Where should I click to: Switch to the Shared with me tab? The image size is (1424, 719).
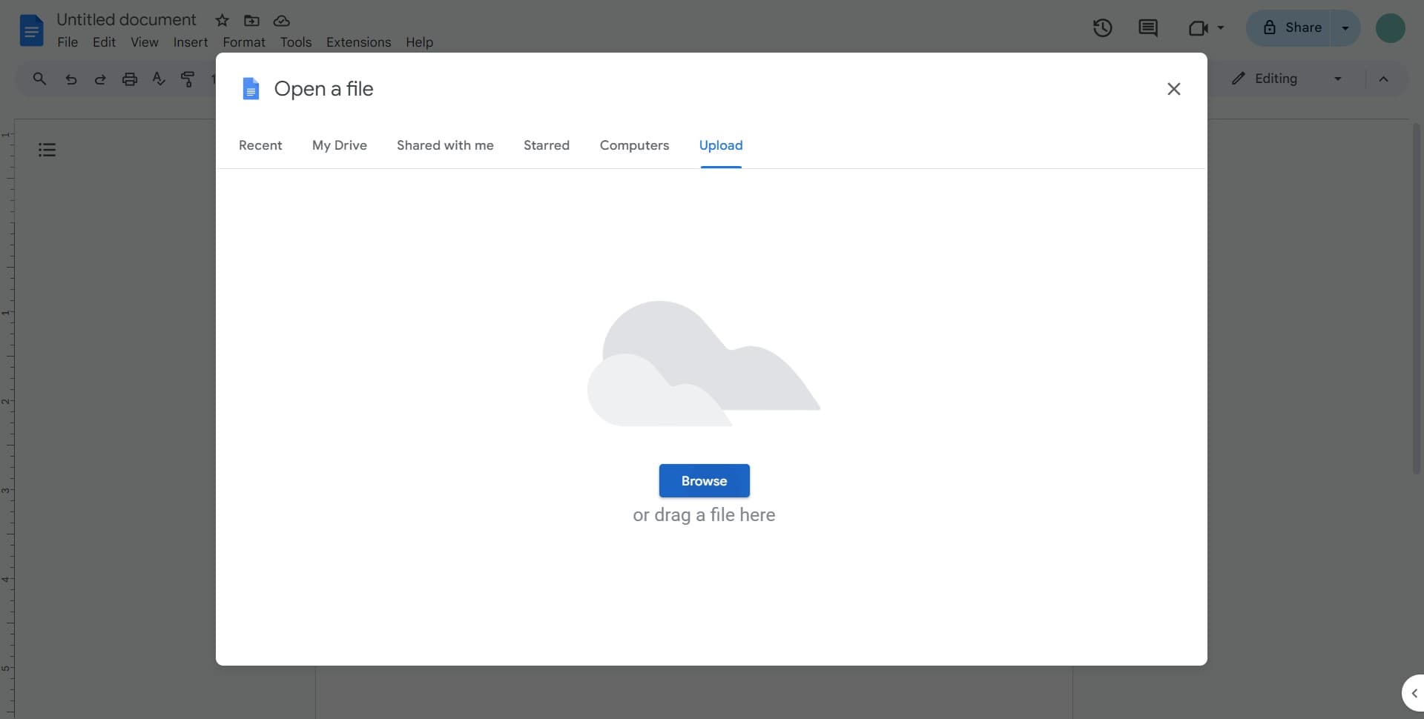(x=445, y=145)
